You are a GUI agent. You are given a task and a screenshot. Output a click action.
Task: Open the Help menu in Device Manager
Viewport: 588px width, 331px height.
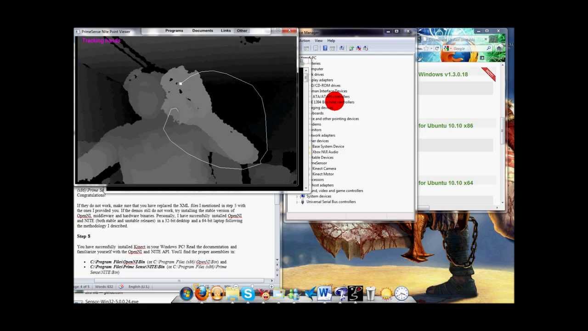(x=331, y=40)
